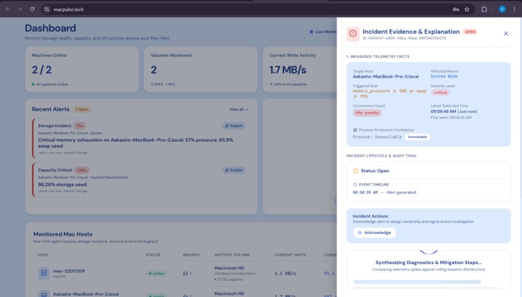Click the browser forward arrow

[20, 9]
